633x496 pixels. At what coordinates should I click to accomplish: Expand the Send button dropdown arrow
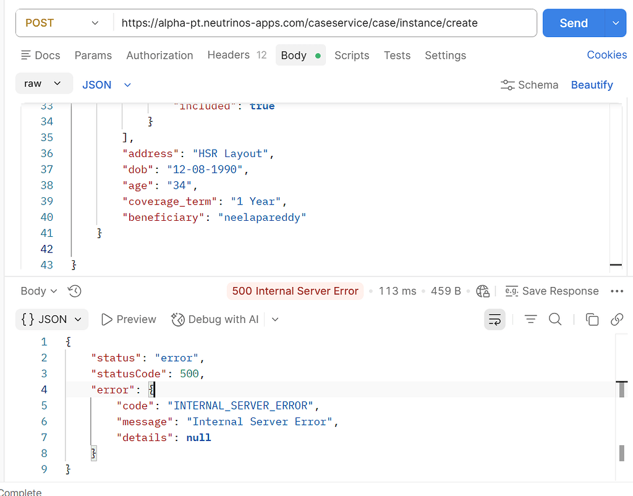click(x=616, y=23)
